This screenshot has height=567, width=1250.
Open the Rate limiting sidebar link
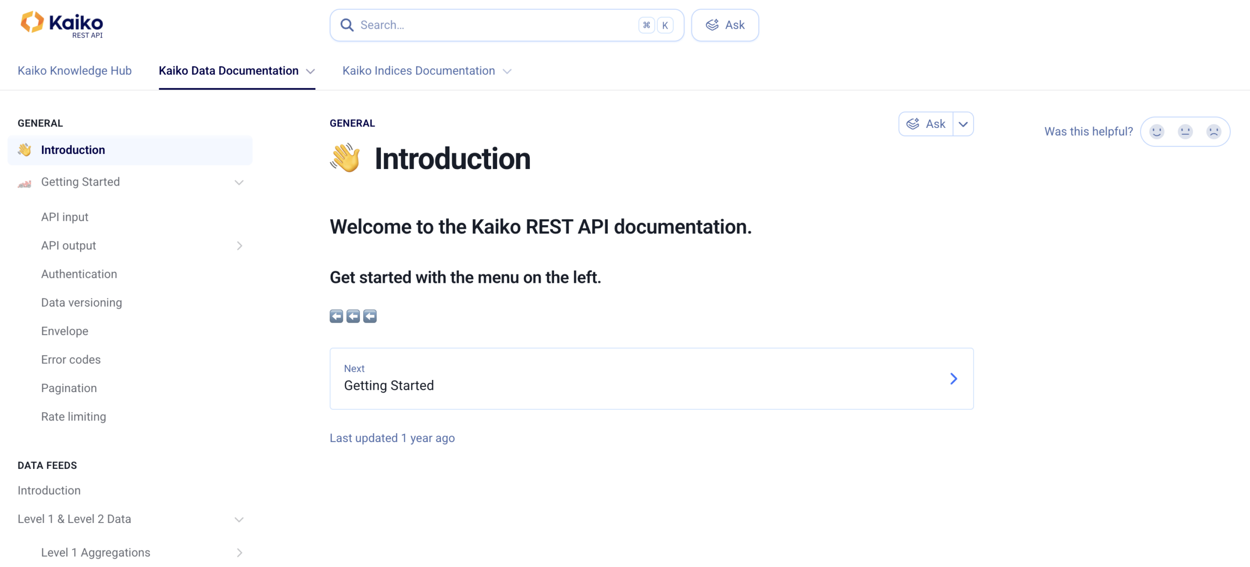[x=73, y=417]
